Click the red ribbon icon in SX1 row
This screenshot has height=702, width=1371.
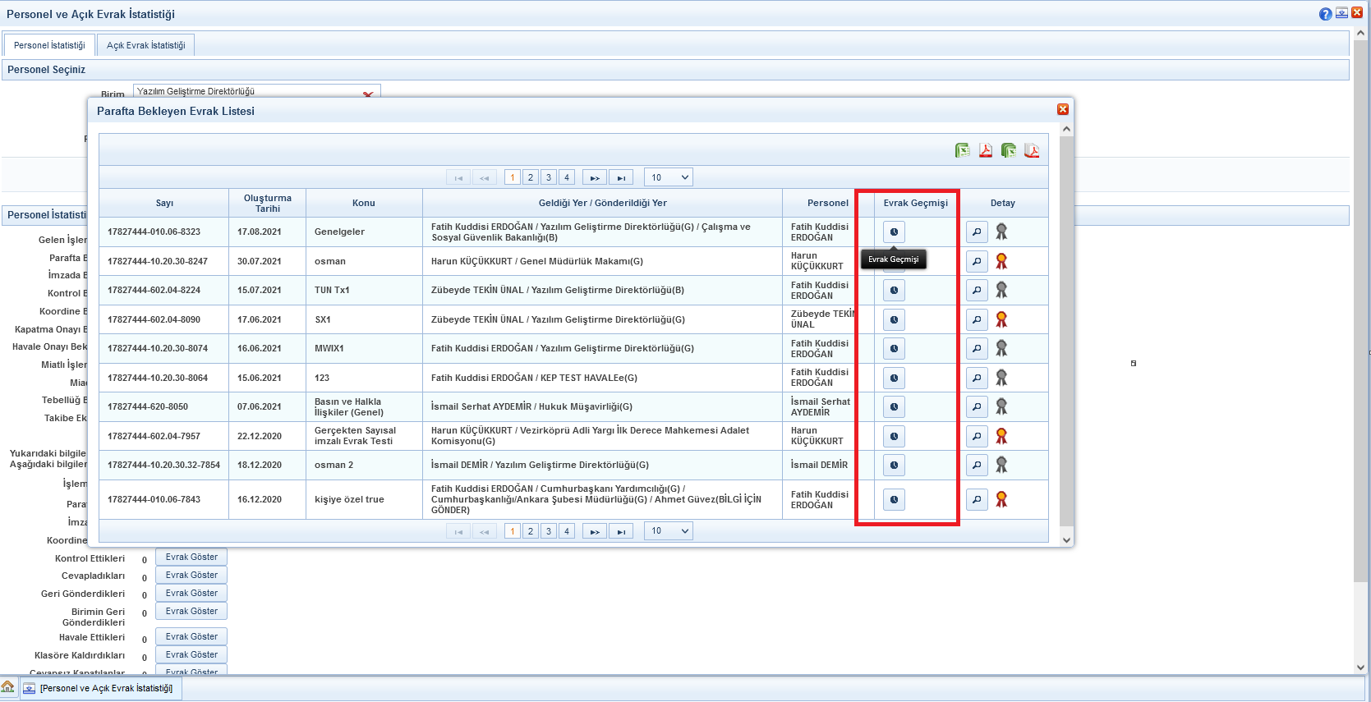coord(1001,319)
